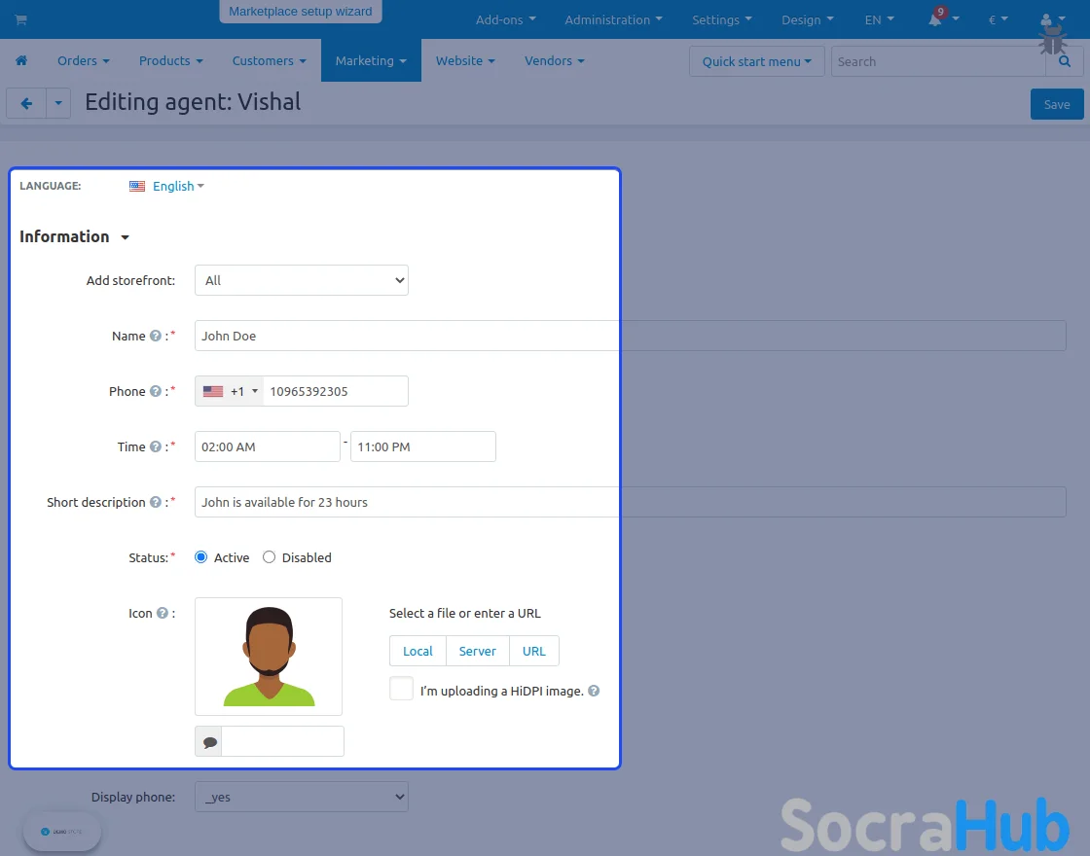
Task: Open the Website menu
Action: [x=465, y=60]
